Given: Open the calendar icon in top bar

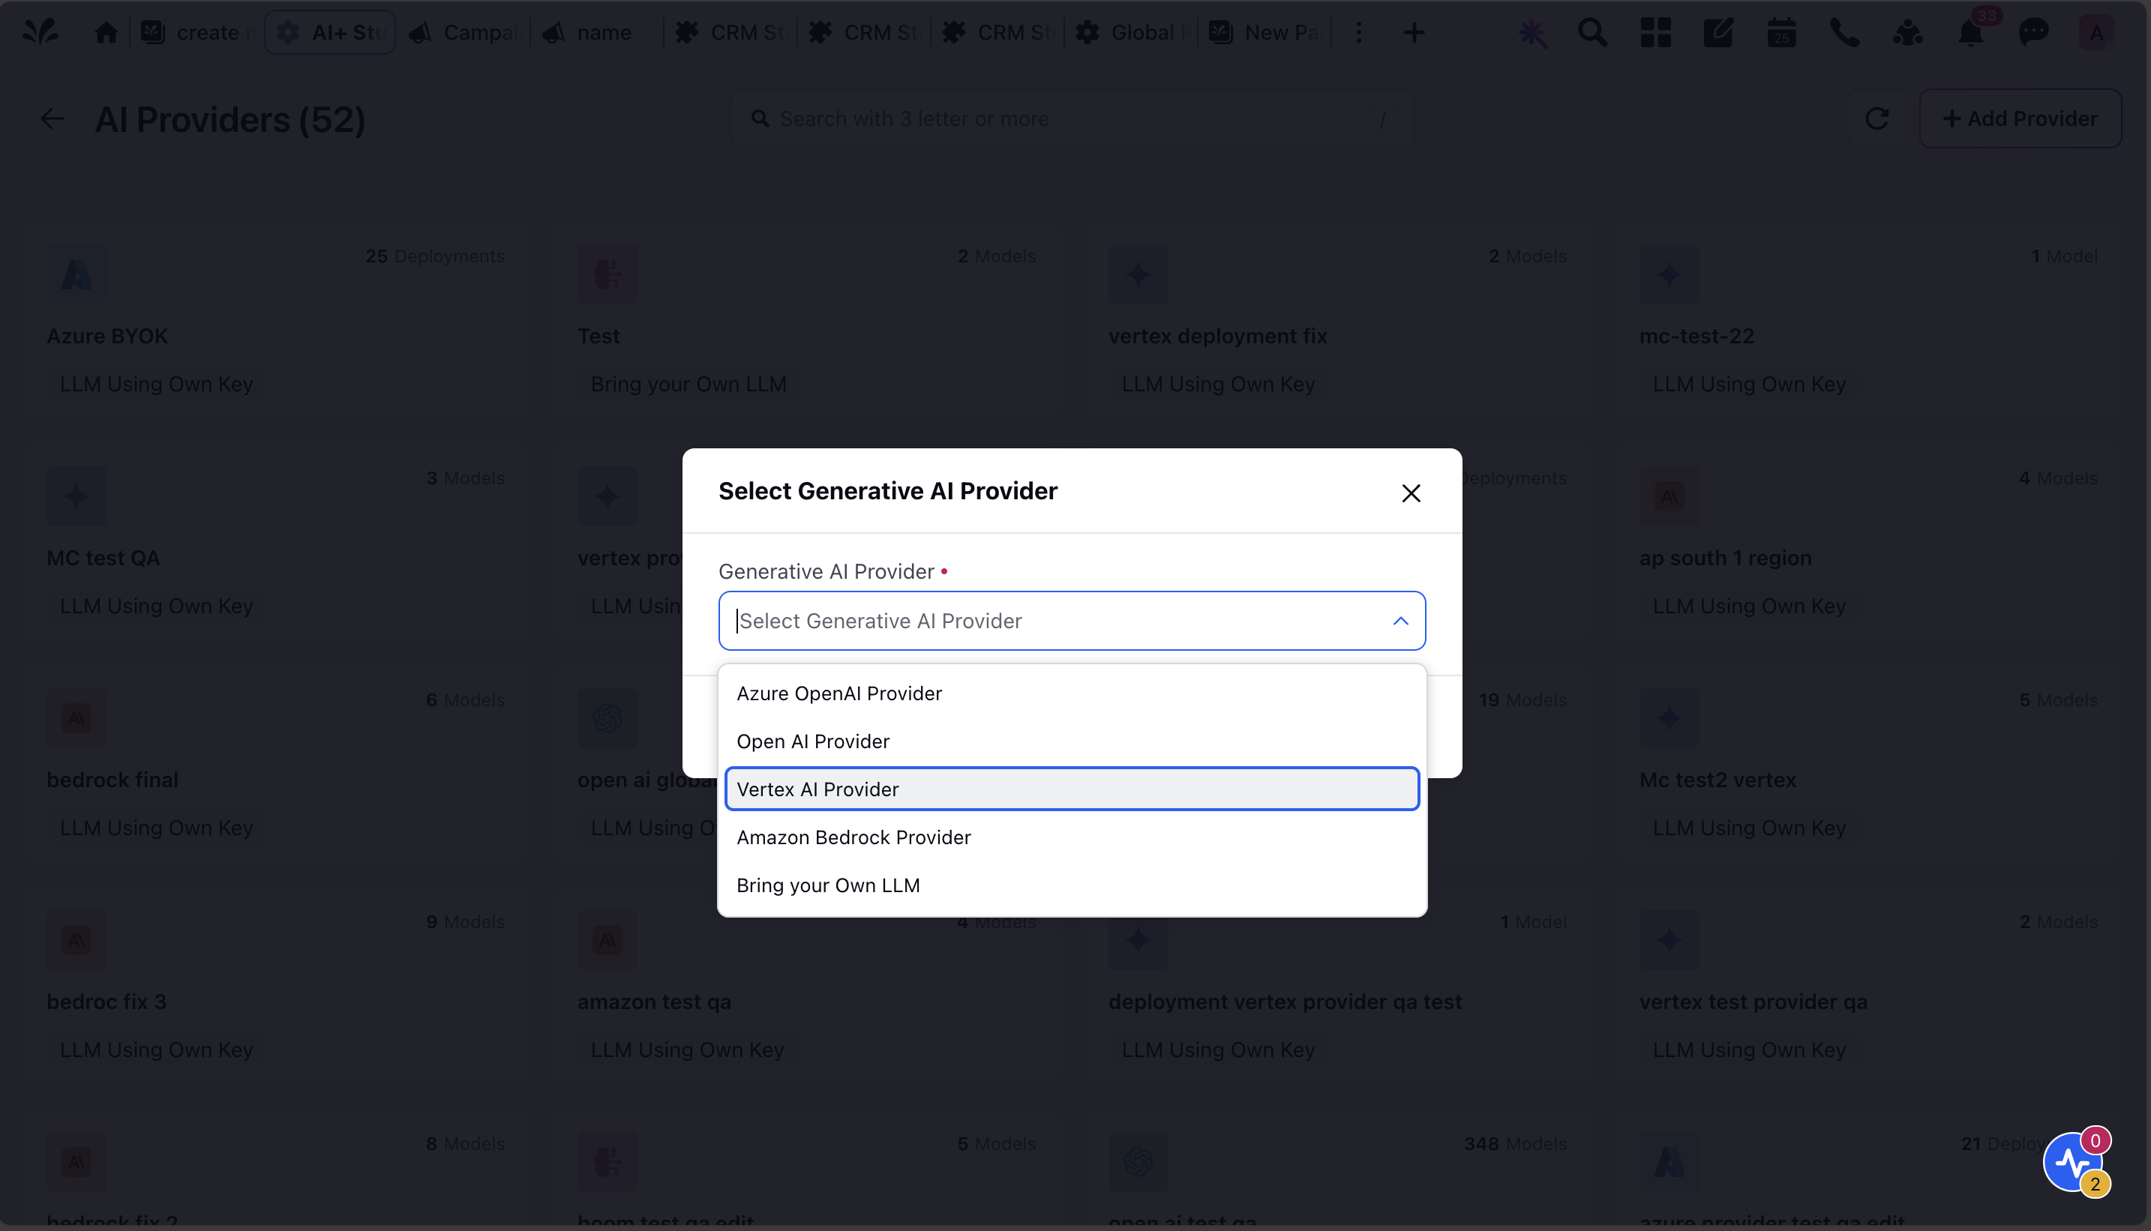Looking at the screenshot, I should (1781, 32).
